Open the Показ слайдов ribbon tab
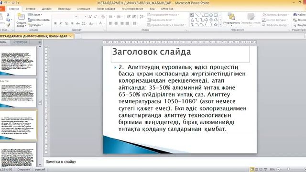The height and width of the screenshot is (172, 306). (x=106, y=9)
